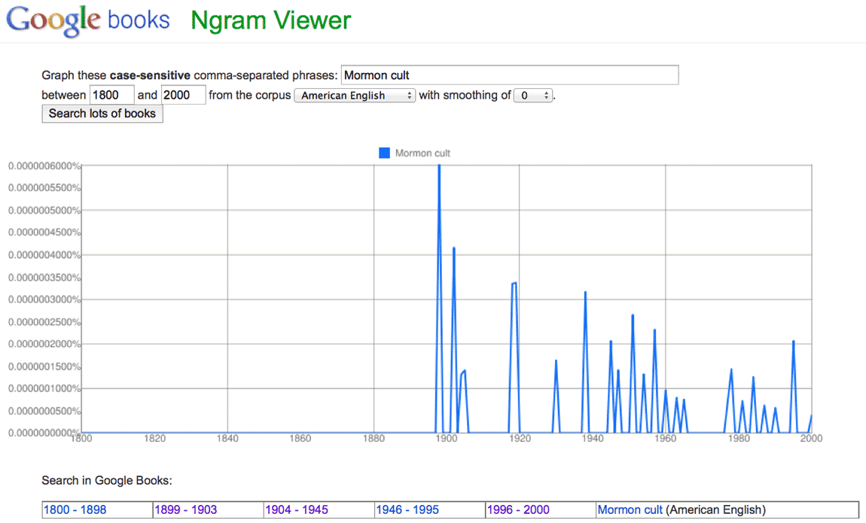Image resolution: width=866 pixels, height=523 pixels.
Task: Open the 1904 - 1945 Google Books link
Action: click(x=297, y=509)
